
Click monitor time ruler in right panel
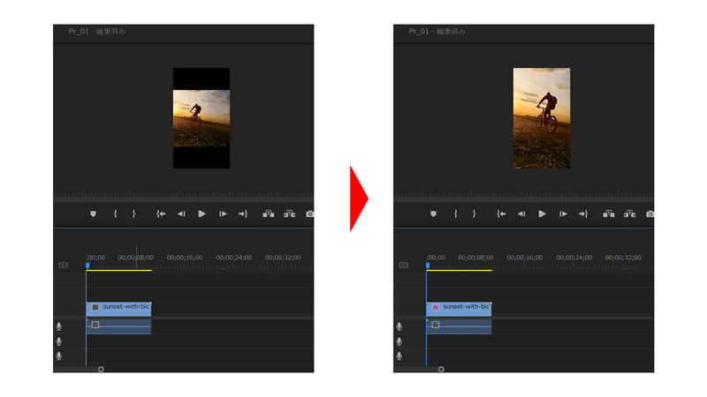(x=524, y=193)
